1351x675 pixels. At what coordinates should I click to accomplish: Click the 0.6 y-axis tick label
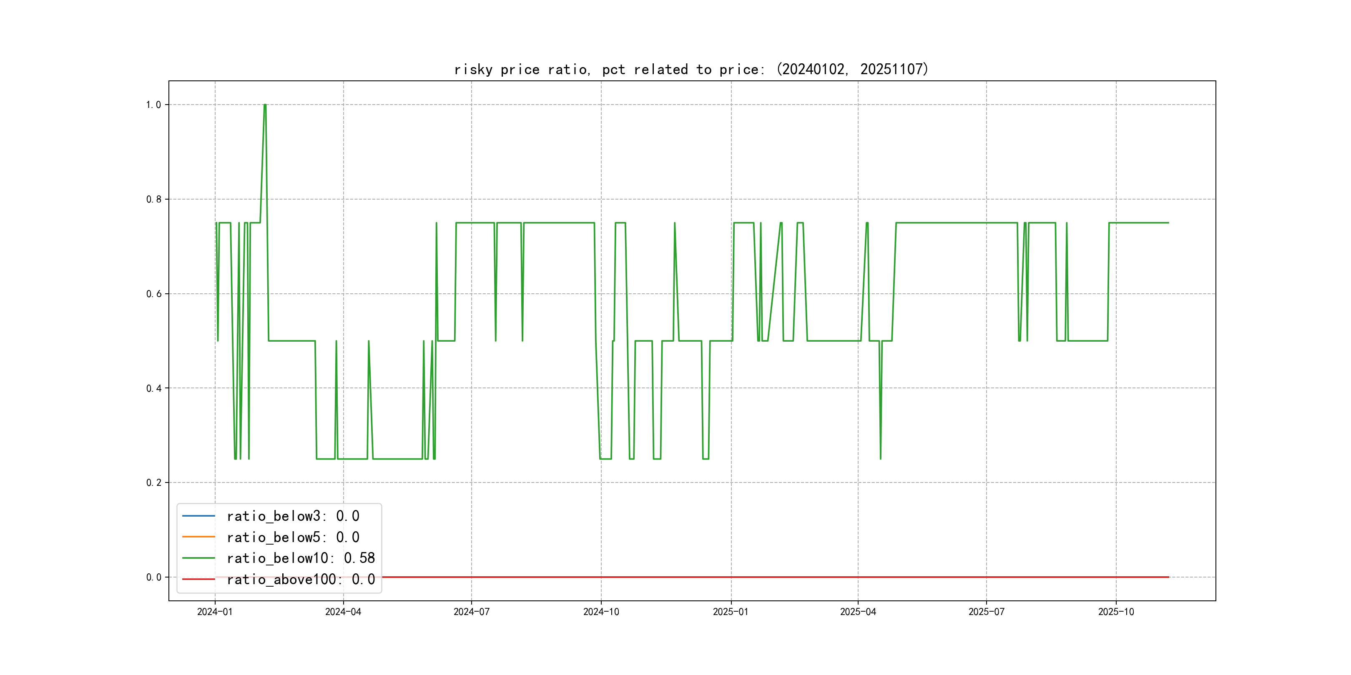153,294
